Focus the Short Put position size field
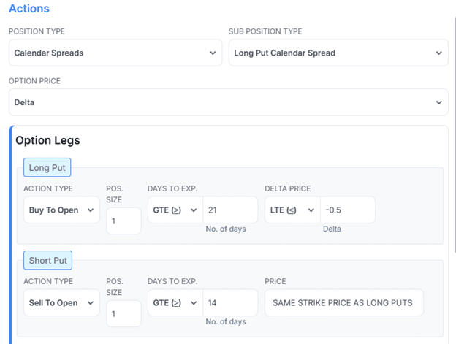 123,313
